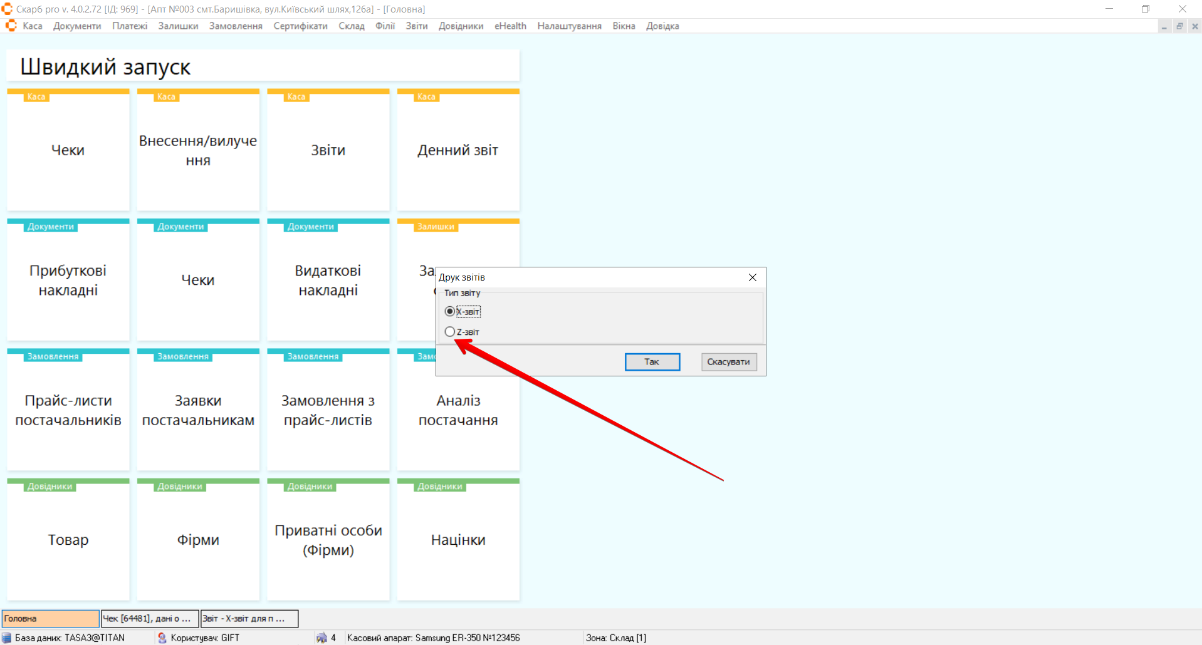Confirm the report with Так button
Screen dimensions: 1202x645
[x=652, y=362]
